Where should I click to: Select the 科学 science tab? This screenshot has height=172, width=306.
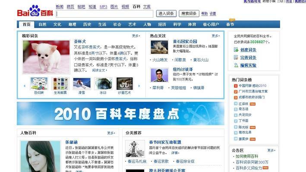[x=177, y=25]
